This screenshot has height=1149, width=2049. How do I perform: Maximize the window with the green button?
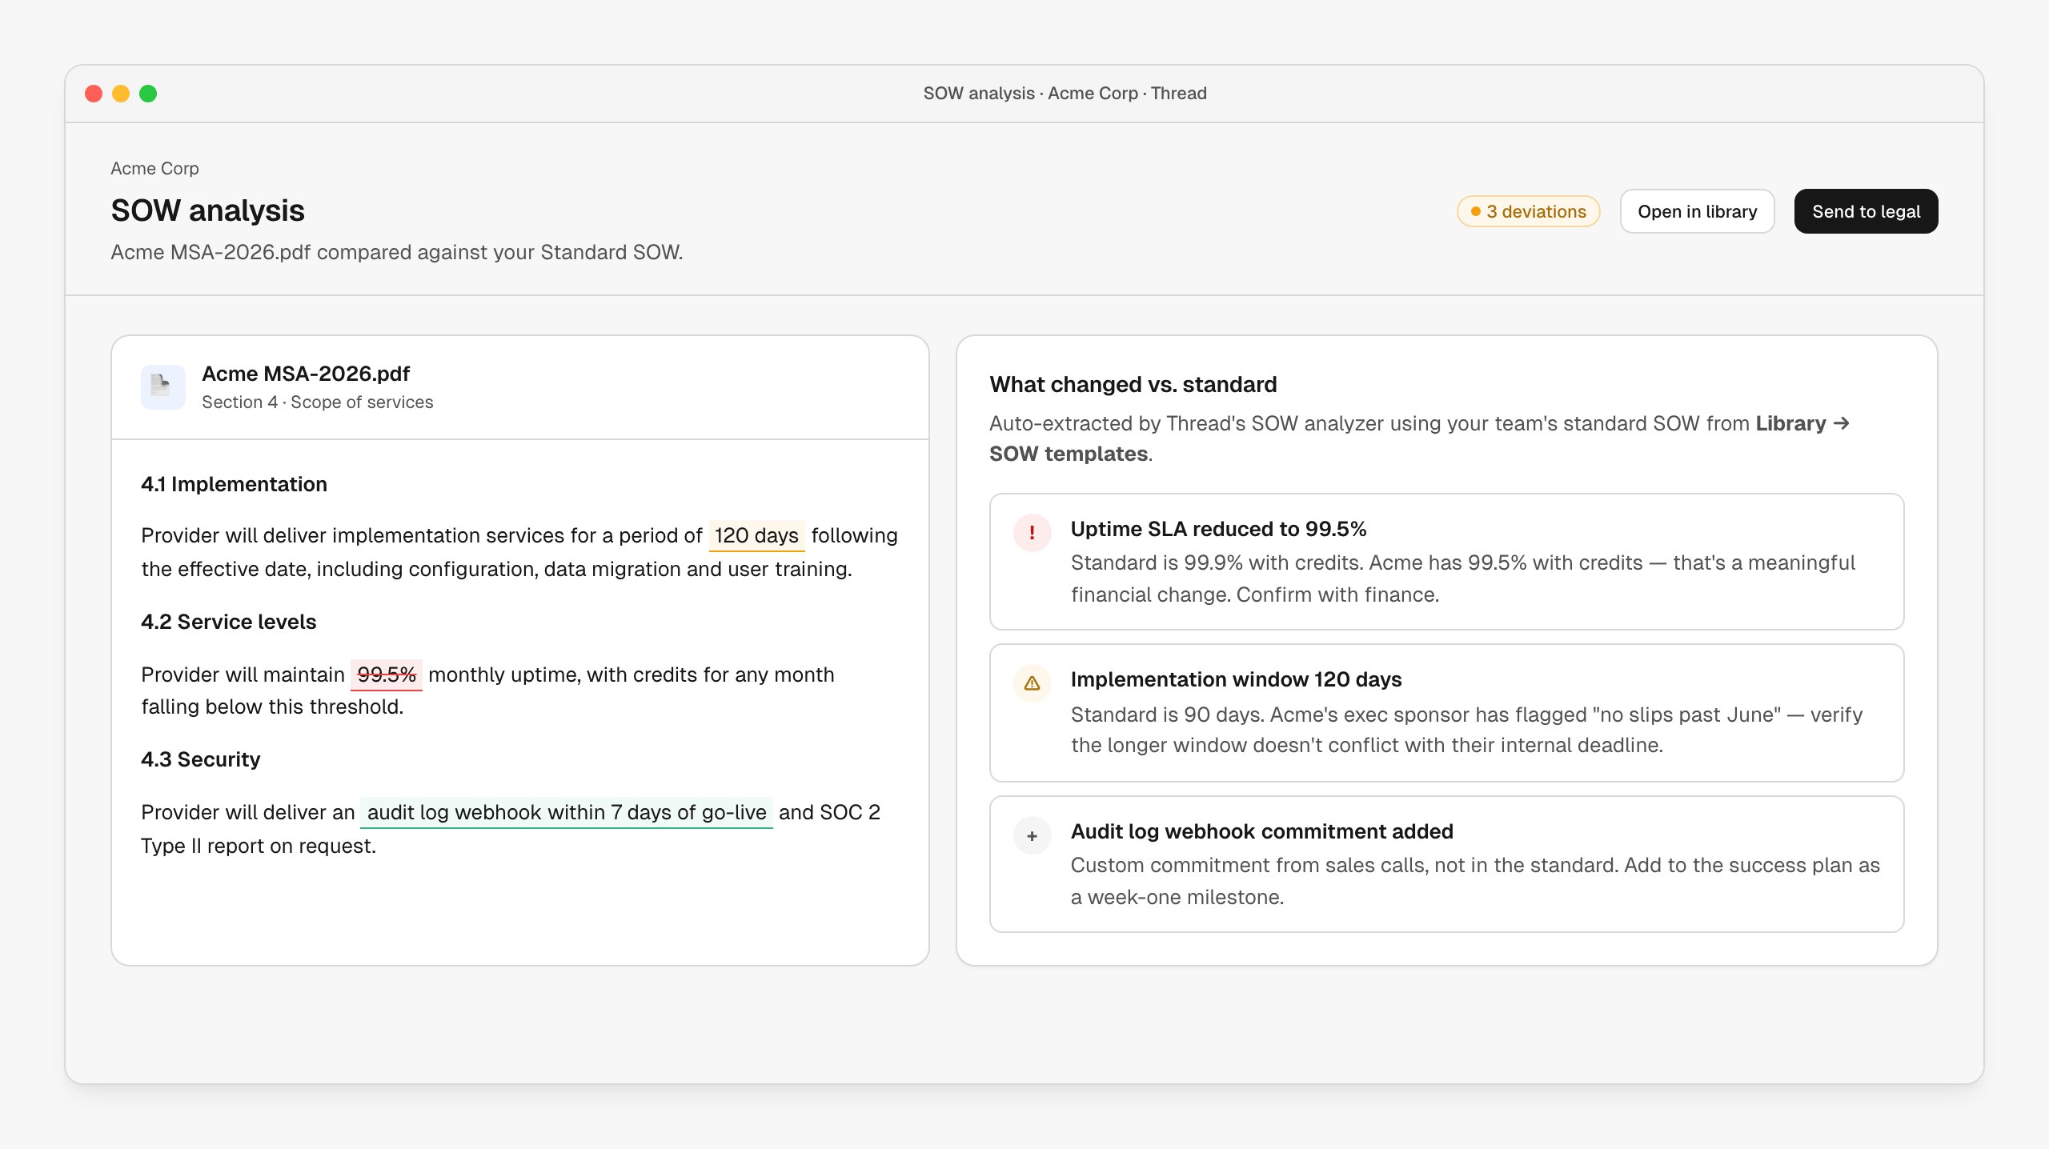(x=148, y=94)
